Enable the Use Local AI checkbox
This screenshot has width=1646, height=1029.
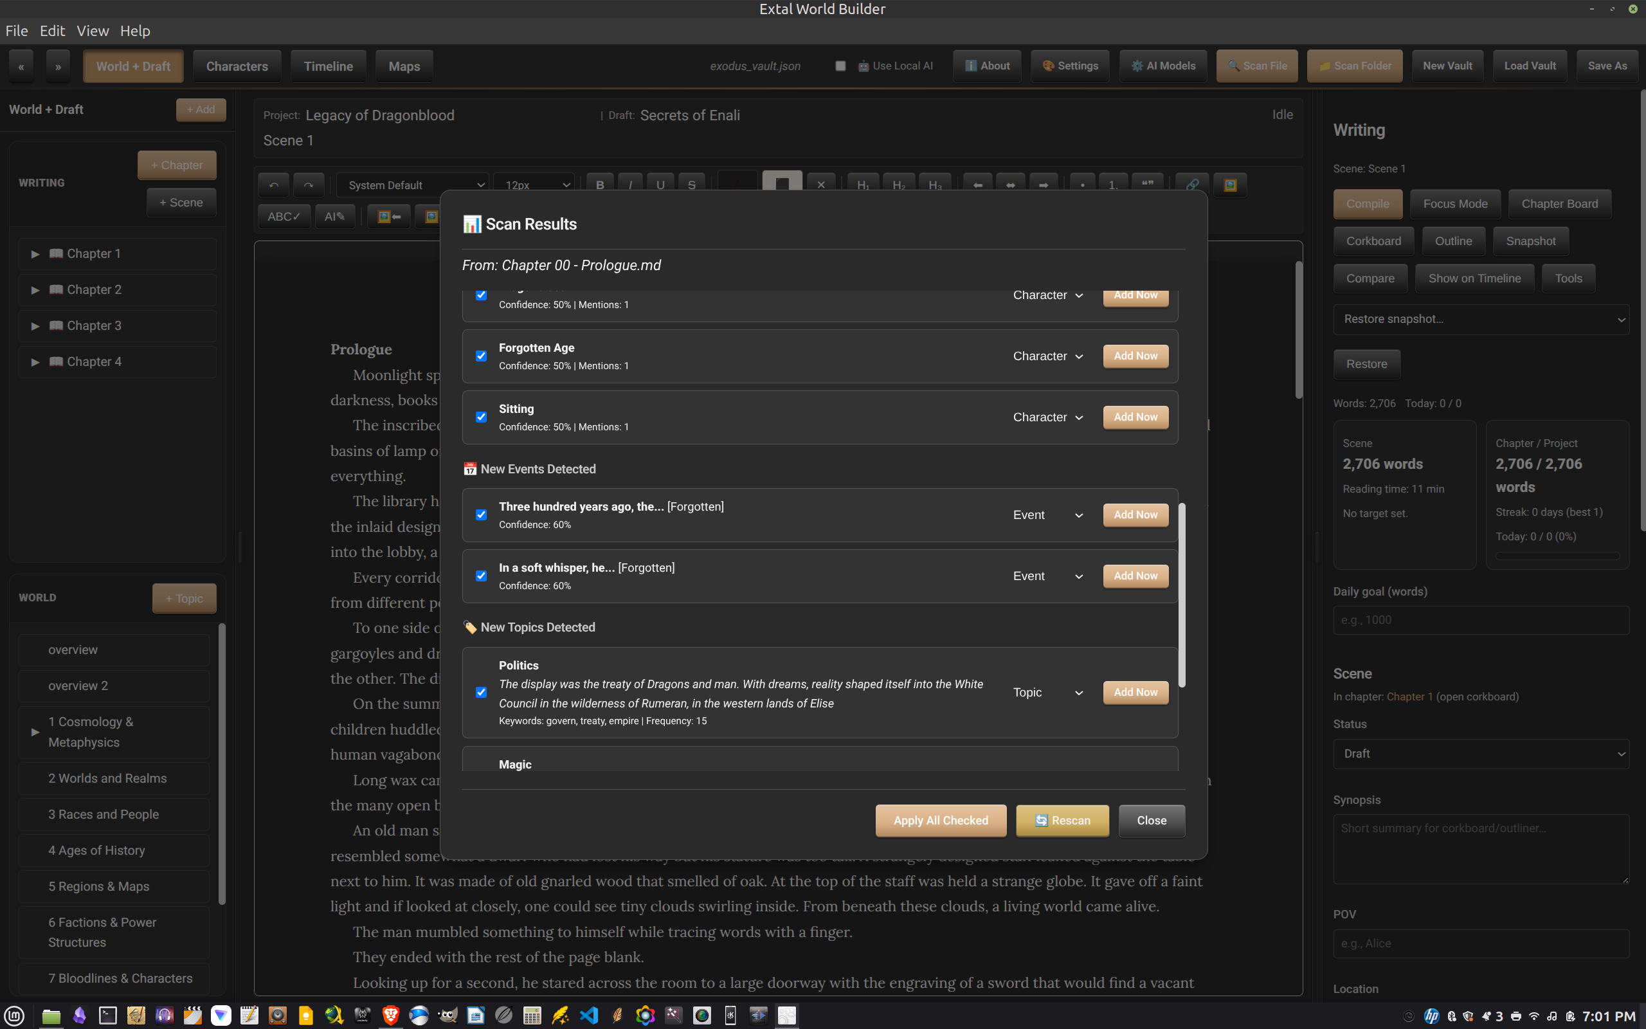[841, 66]
